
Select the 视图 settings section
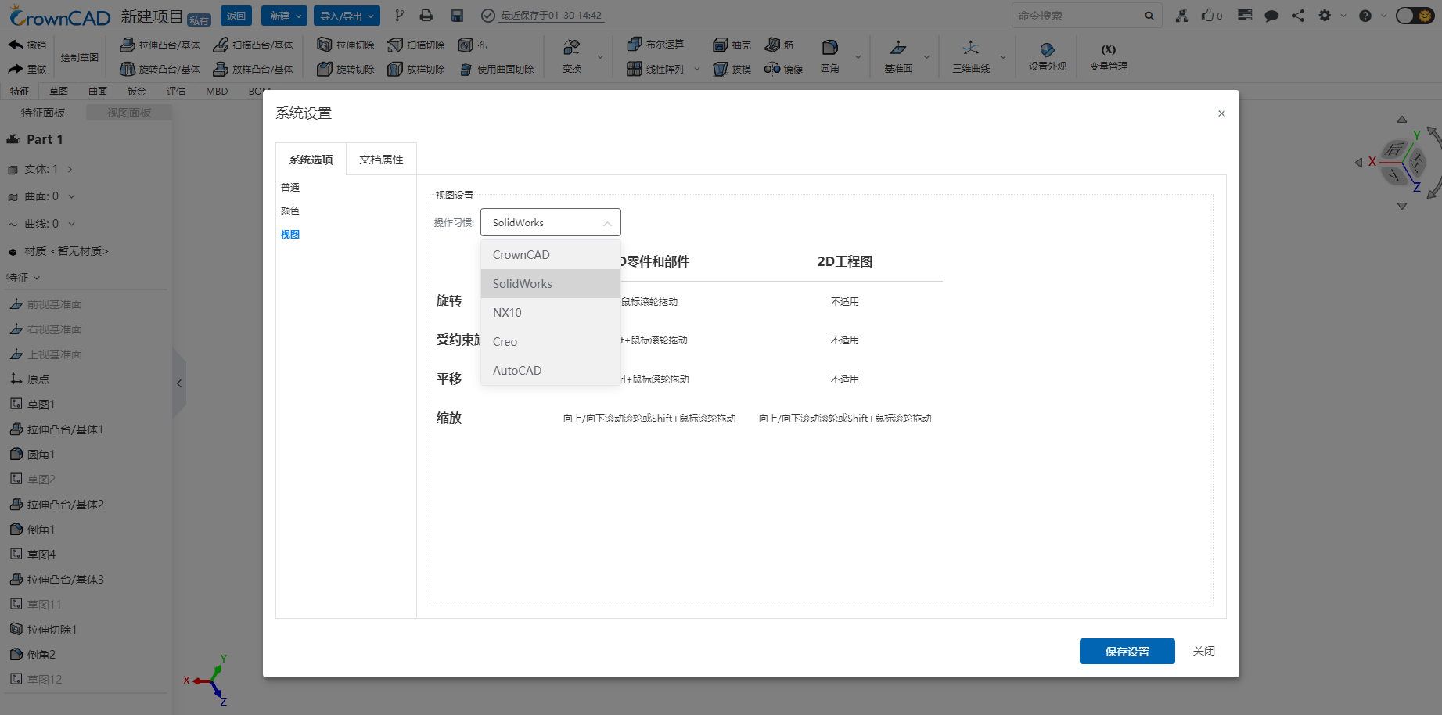(290, 235)
